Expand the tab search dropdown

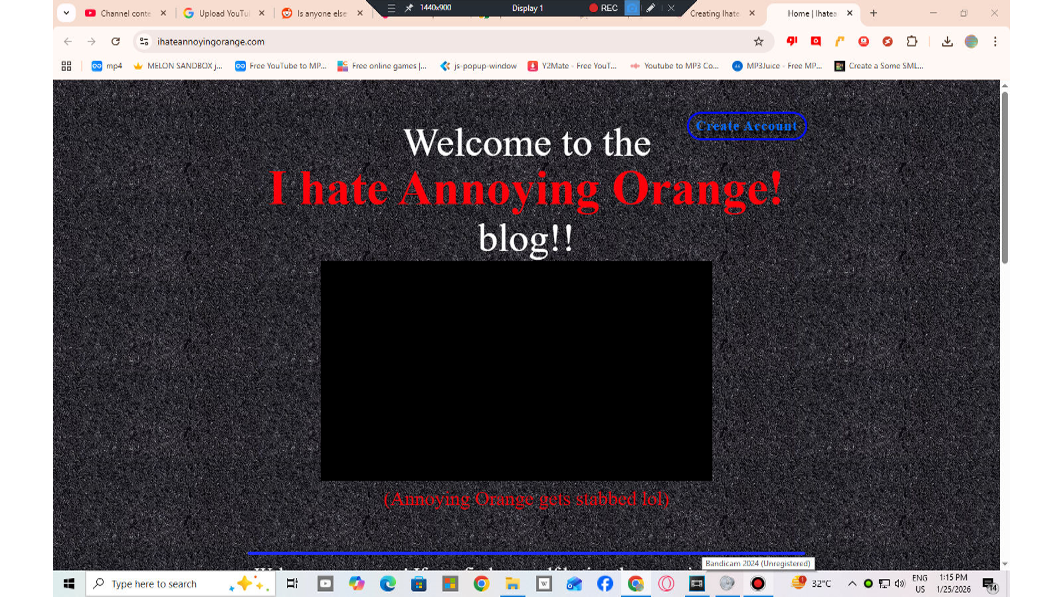[x=66, y=13]
